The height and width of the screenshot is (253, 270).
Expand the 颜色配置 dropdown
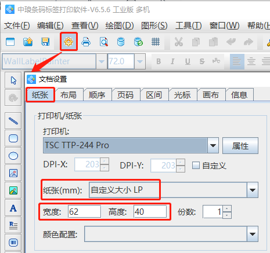[253, 234]
